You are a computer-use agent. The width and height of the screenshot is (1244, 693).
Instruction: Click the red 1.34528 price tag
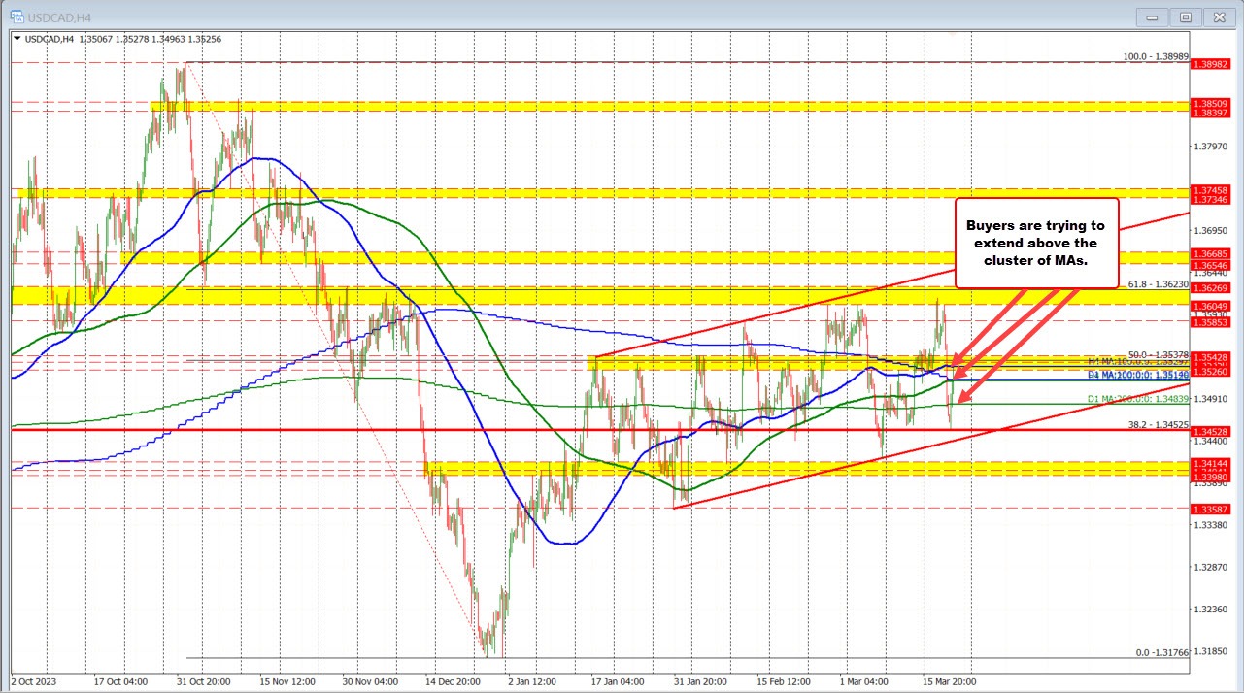tap(1213, 431)
